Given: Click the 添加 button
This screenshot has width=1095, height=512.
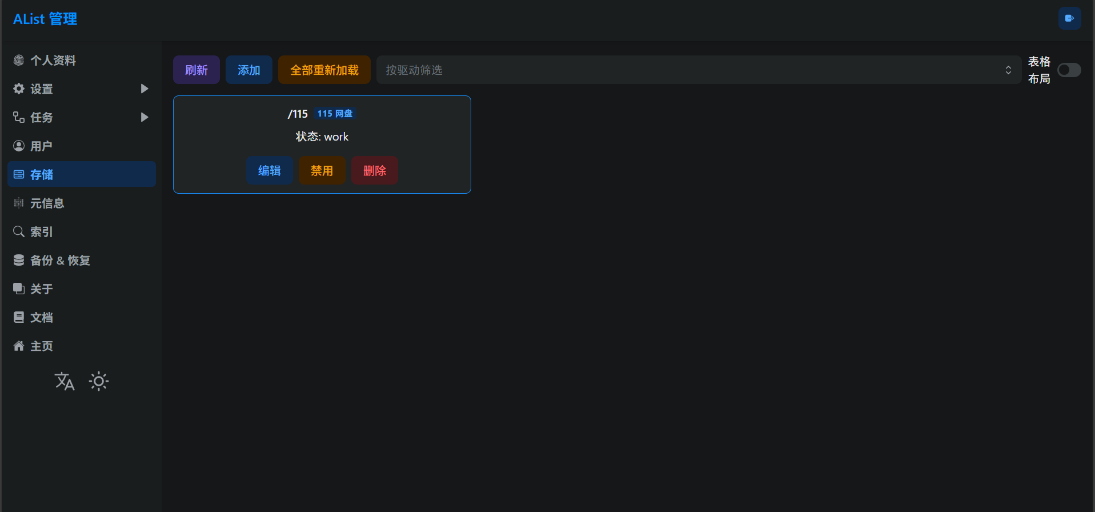Looking at the screenshot, I should point(249,70).
